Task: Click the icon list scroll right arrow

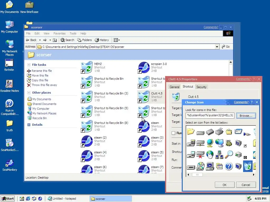Action: click(254, 175)
